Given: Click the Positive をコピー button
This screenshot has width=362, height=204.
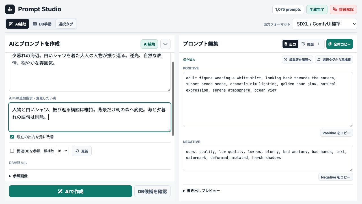Looking at the screenshot, I should click(336, 133).
